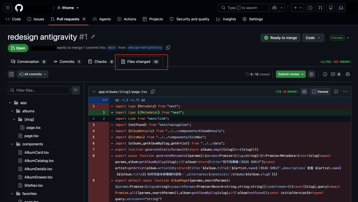Viewport: 358px width, 202px height.
Task: Toggle the file tree sidebar panel
Action: point(11,74)
